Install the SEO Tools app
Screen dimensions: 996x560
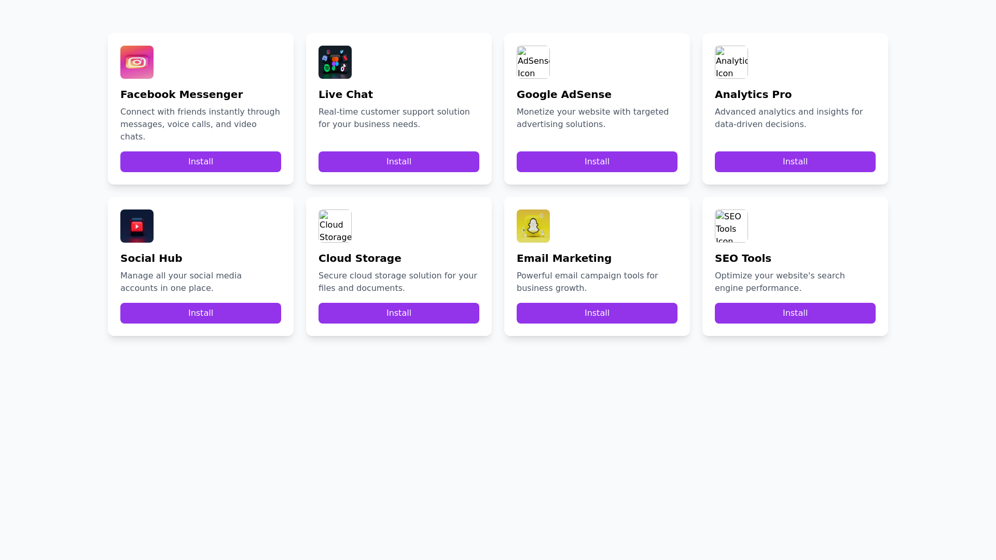[x=795, y=313]
